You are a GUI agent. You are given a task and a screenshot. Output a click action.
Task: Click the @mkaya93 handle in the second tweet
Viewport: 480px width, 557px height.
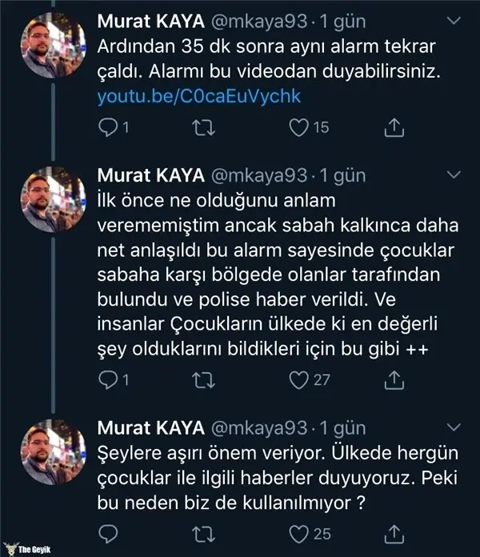click(x=262, y=174)
